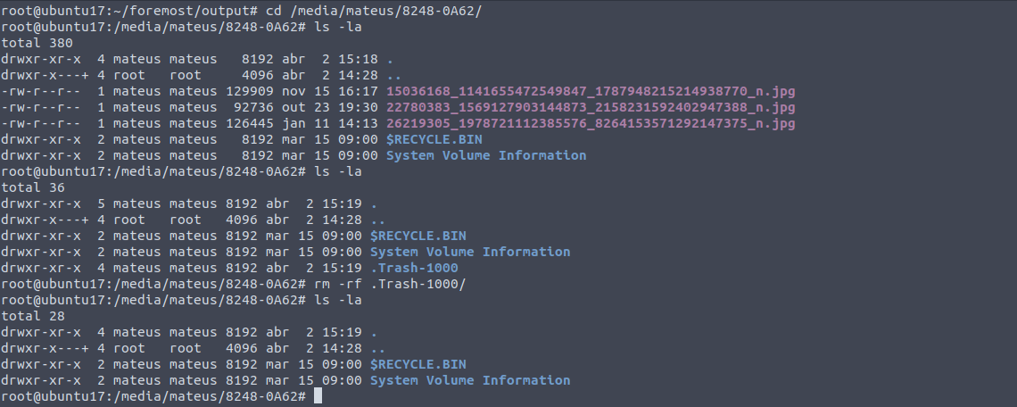Viewport: 1017px width, 407px height.
Task: Click the .Trash-1000 directory listing entry
Action: coord(414,268)
